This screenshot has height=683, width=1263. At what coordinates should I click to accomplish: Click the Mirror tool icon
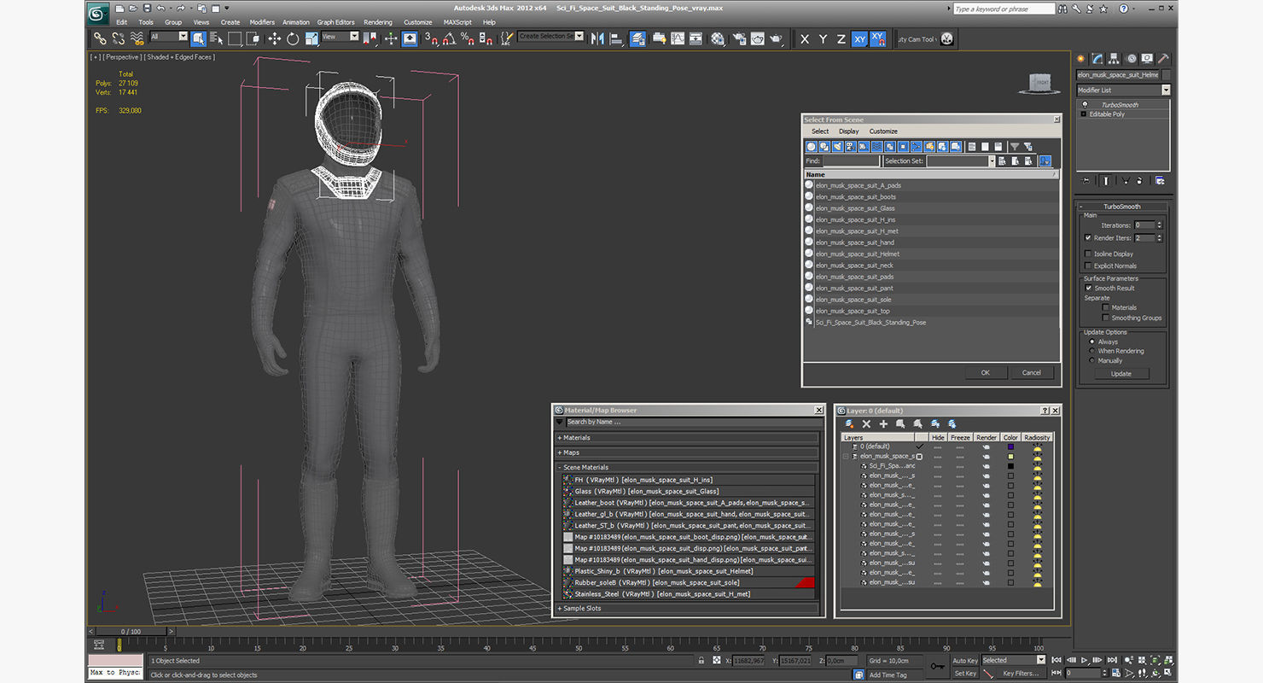[597, 38]
